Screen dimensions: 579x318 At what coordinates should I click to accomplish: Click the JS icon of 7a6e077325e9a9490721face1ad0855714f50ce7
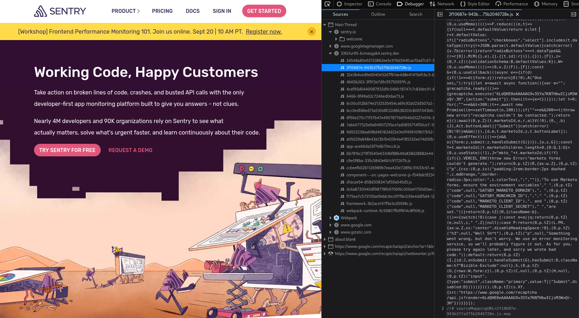point(342,125)
